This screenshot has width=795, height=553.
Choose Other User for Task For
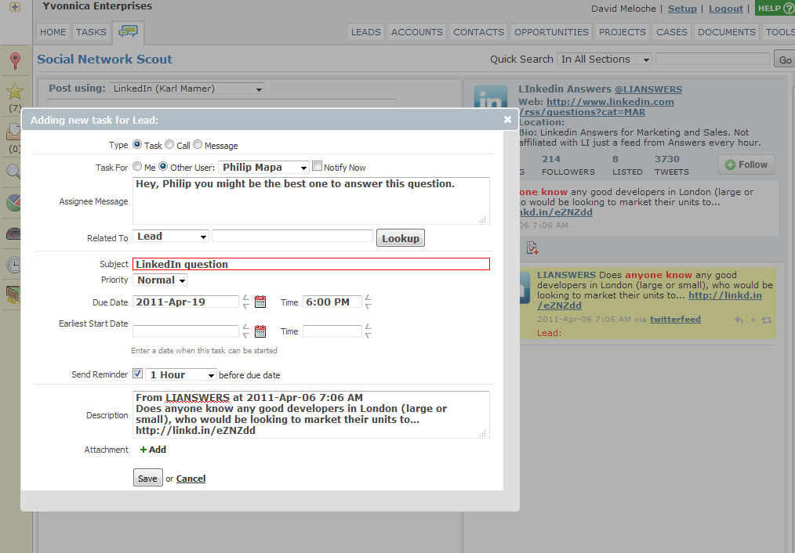163,166
